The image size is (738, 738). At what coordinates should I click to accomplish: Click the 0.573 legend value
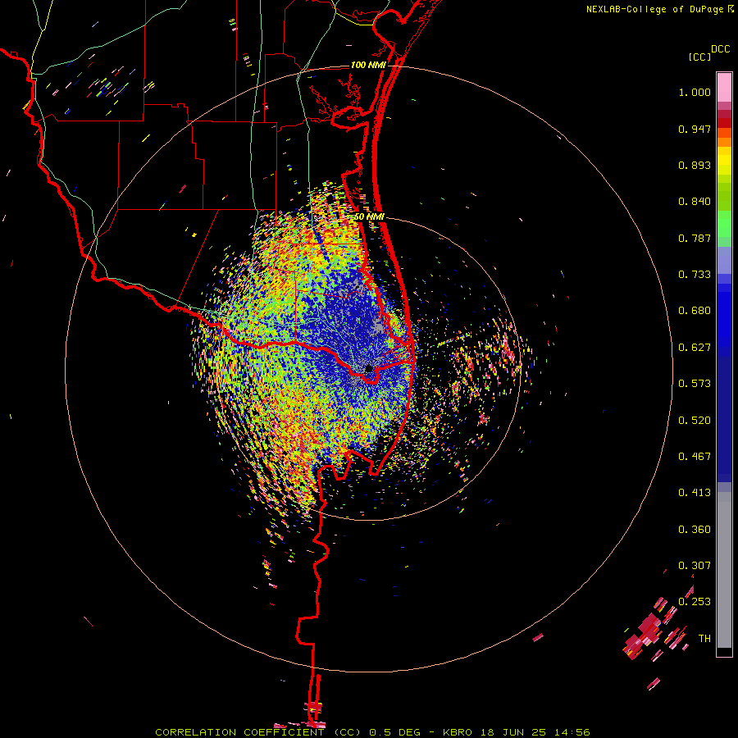[695, 384]
